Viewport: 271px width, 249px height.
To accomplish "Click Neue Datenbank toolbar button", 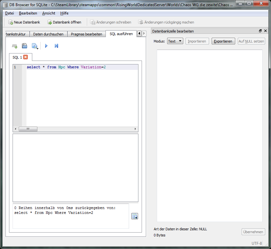I will point(24,22).
